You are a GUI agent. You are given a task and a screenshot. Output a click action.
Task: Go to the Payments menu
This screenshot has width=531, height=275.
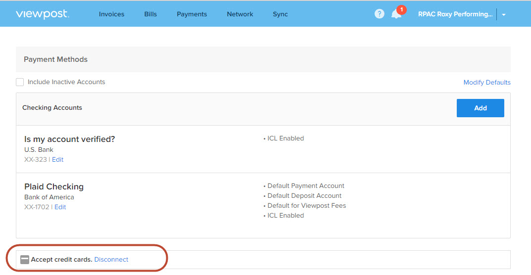pos(192,14)
